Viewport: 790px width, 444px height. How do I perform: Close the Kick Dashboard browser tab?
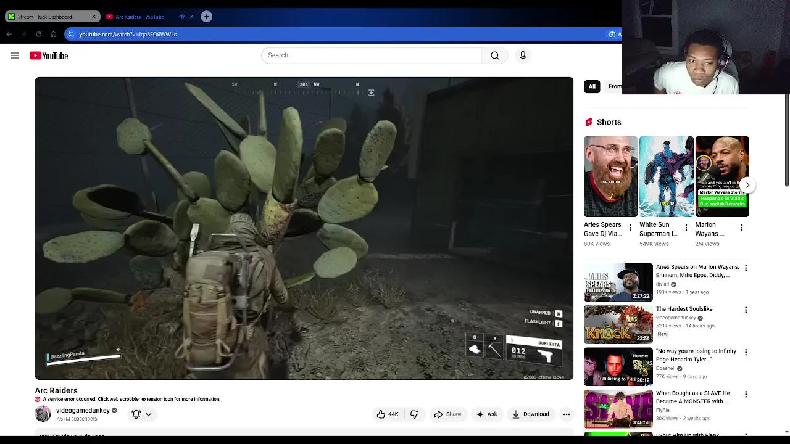point(94,17)
